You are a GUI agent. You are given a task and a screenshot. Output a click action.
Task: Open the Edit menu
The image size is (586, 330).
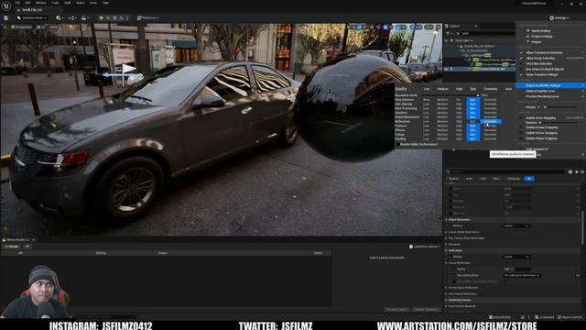click(x=27, y=3)
